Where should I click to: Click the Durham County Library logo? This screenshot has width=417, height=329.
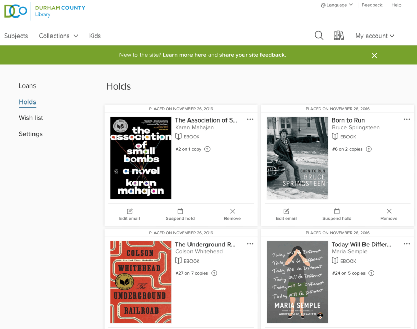(x=45, y=11)
